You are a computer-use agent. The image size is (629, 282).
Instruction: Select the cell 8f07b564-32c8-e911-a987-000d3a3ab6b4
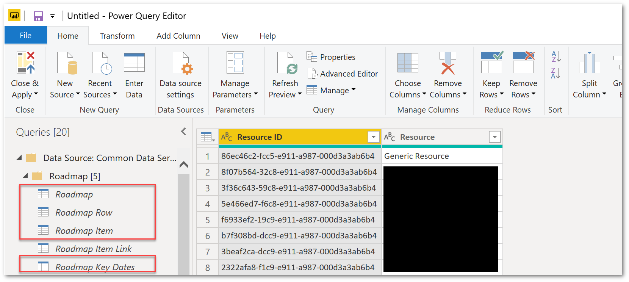pos(300,172)
